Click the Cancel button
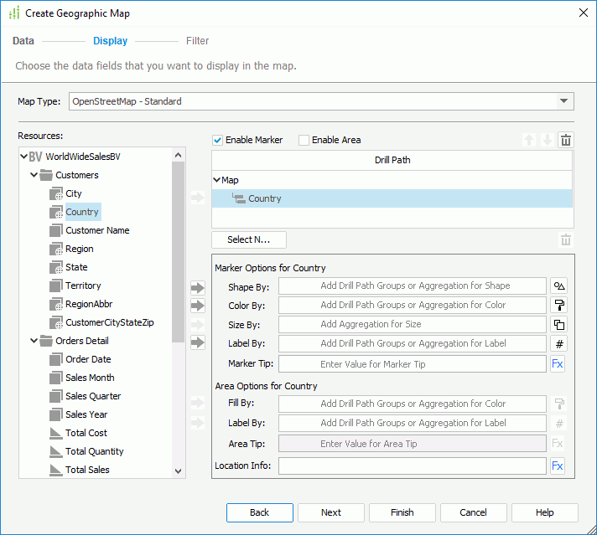The image size is (597, 535). 473,512
